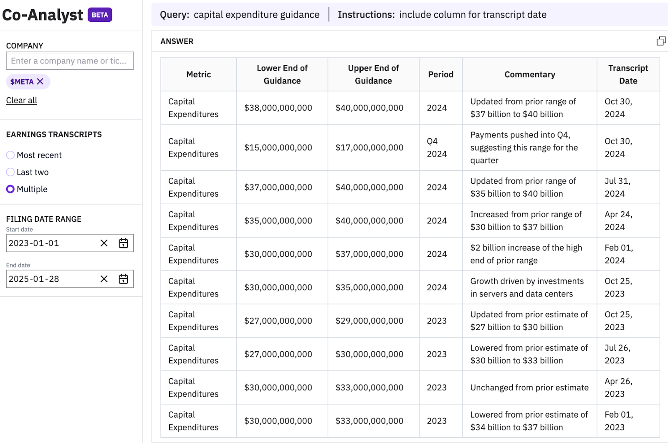This screenshot has width=668, height=443.
Task: Select the Multiple radio option
Action: tap(10, 189)
